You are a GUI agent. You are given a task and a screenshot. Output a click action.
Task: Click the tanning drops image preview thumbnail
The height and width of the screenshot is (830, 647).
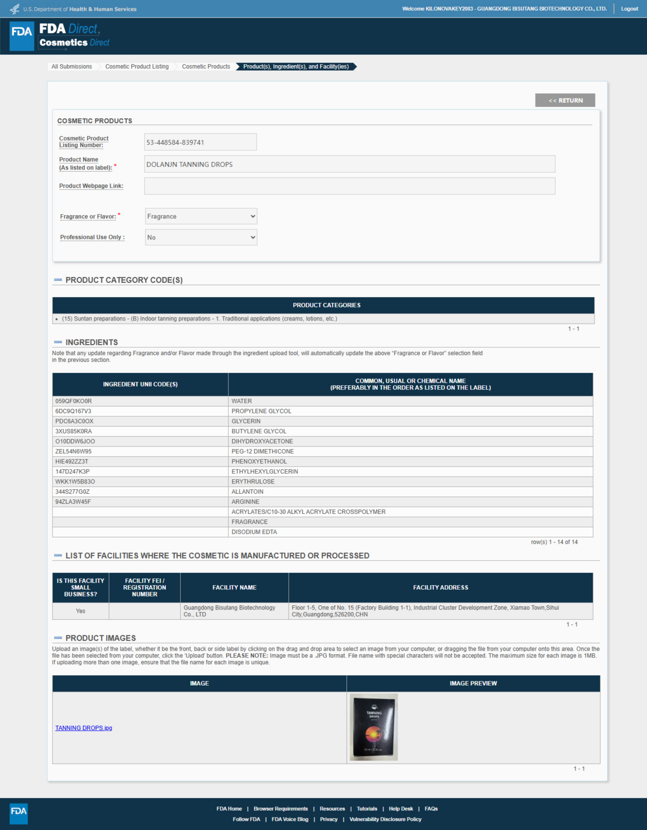point(373,727)
